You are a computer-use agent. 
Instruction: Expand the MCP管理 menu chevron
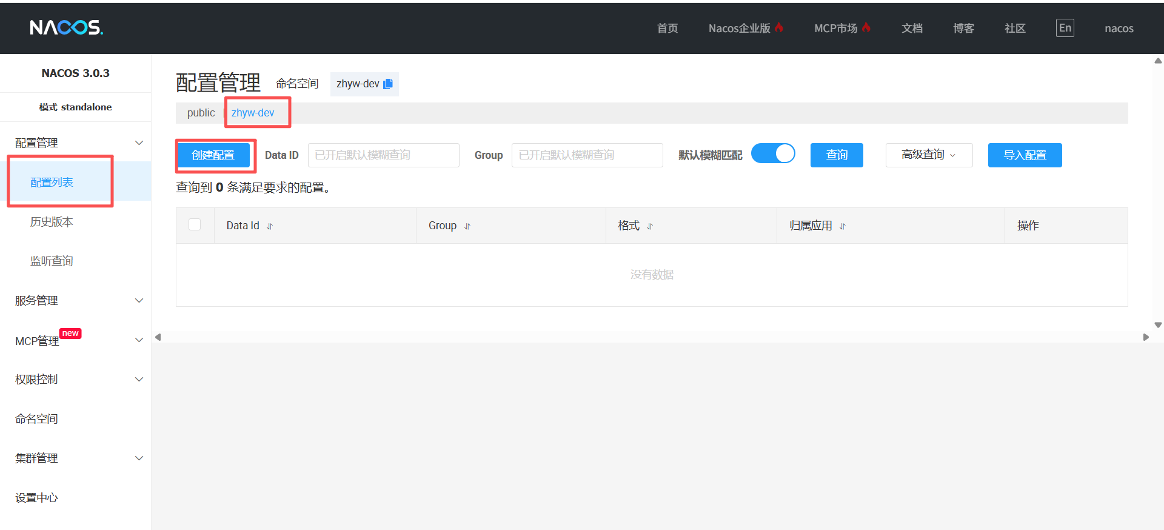pos(139,340)
